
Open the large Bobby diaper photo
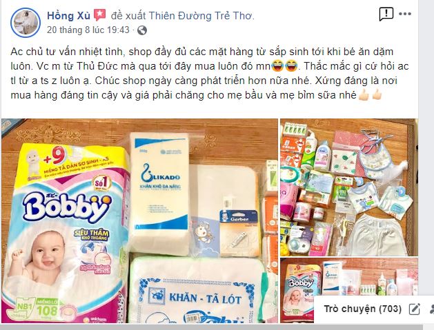point(139,220)
